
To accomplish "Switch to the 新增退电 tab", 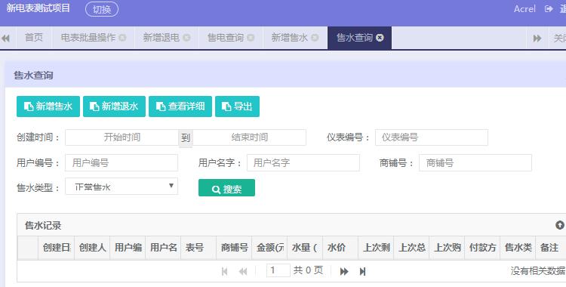I will coord(161,38).
